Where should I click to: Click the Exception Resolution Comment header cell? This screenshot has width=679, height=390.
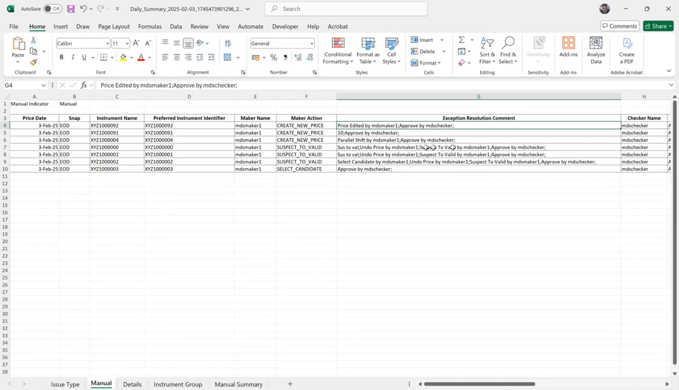(478, 118)
